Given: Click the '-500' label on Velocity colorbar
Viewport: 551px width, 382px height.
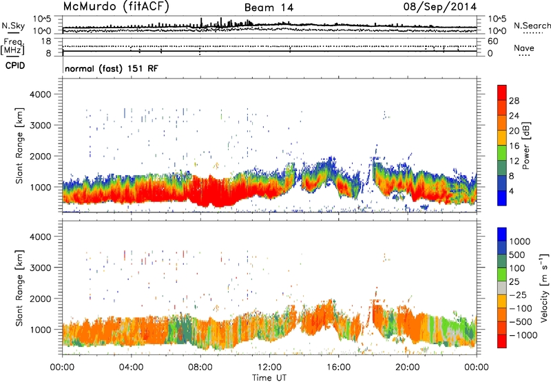Looking at the screenshot, I should [x=521, y=322].
